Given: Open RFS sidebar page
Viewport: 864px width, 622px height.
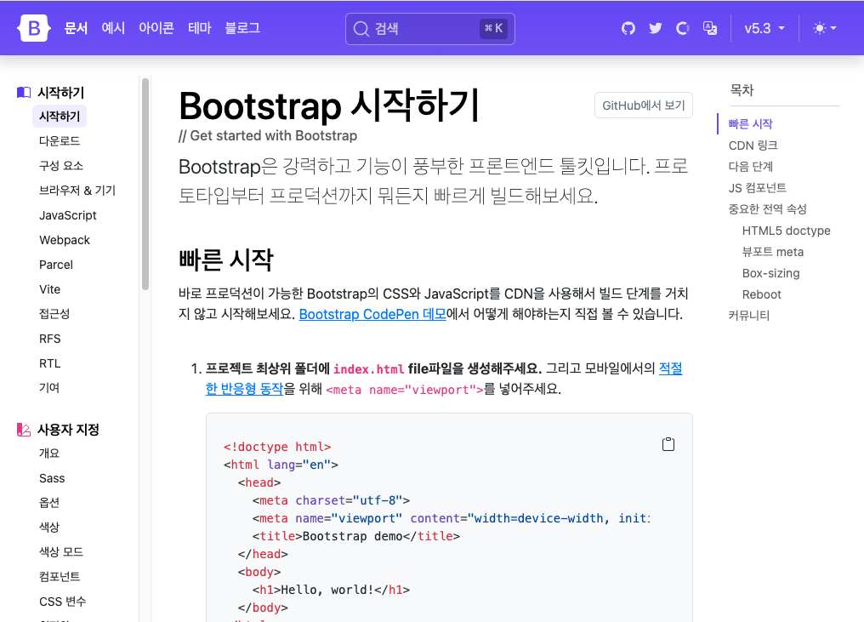Looking at the screenshot, I should (x=49, y=340).
